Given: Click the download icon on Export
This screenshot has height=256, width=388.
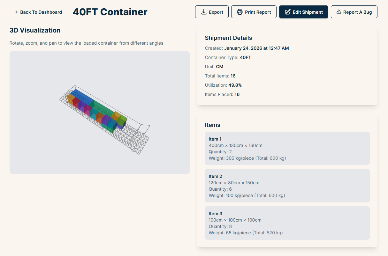Looking at the screenshot, I should click(x=203, y=12).
